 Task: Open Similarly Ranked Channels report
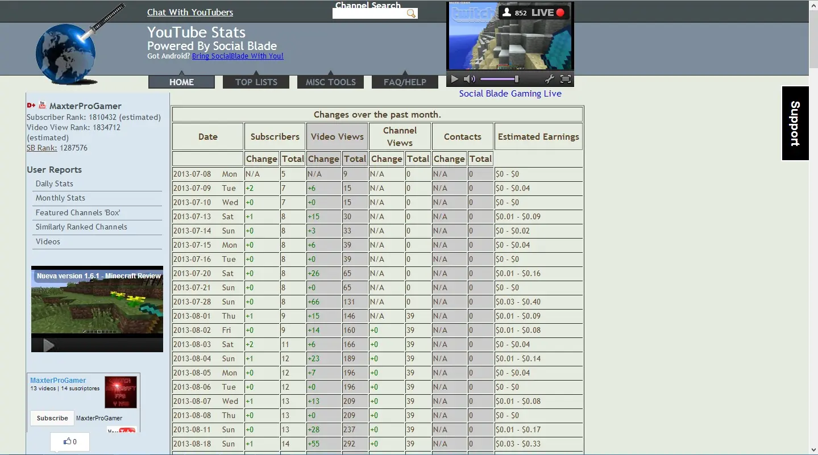coord(81,227)
